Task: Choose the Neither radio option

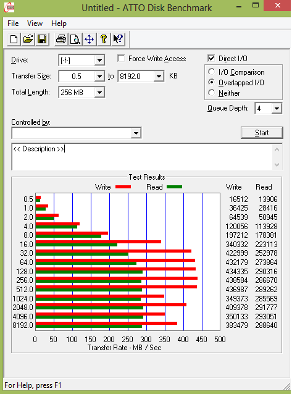Action: [x=212, y=93]
